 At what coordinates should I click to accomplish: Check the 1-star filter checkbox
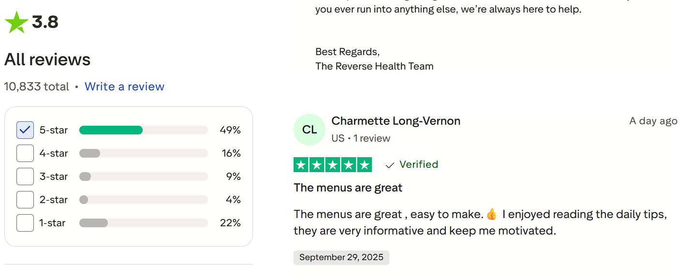(x=25, y=223)
